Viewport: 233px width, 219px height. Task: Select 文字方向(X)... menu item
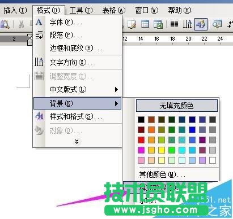78,62
